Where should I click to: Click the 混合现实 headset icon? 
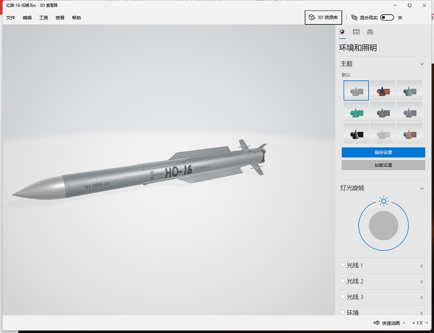354,18
